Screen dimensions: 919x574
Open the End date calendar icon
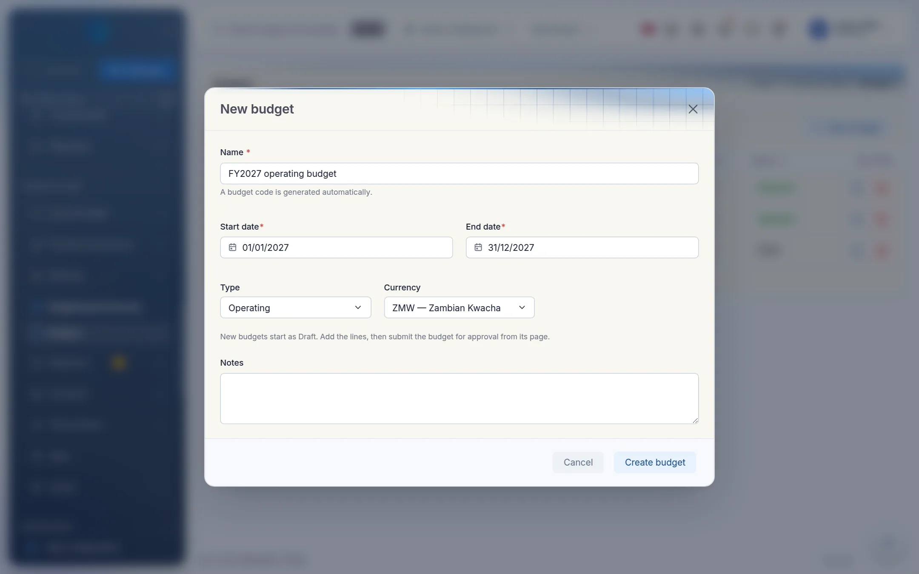(478, 247)
